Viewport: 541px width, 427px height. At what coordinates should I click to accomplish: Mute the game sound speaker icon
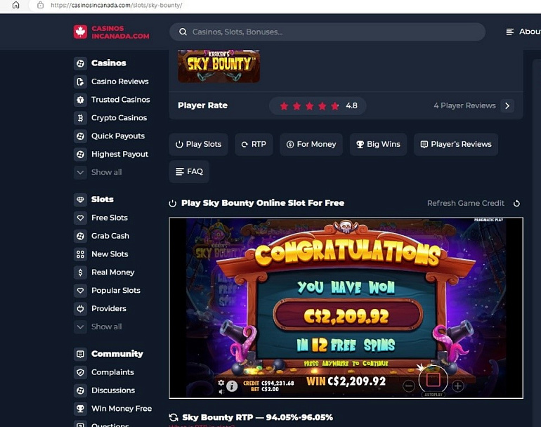(x=221, y=391)
